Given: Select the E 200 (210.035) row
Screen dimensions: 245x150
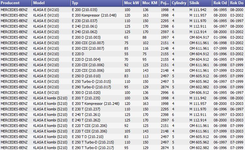Looking at the screenshot, I should (122, 10).
